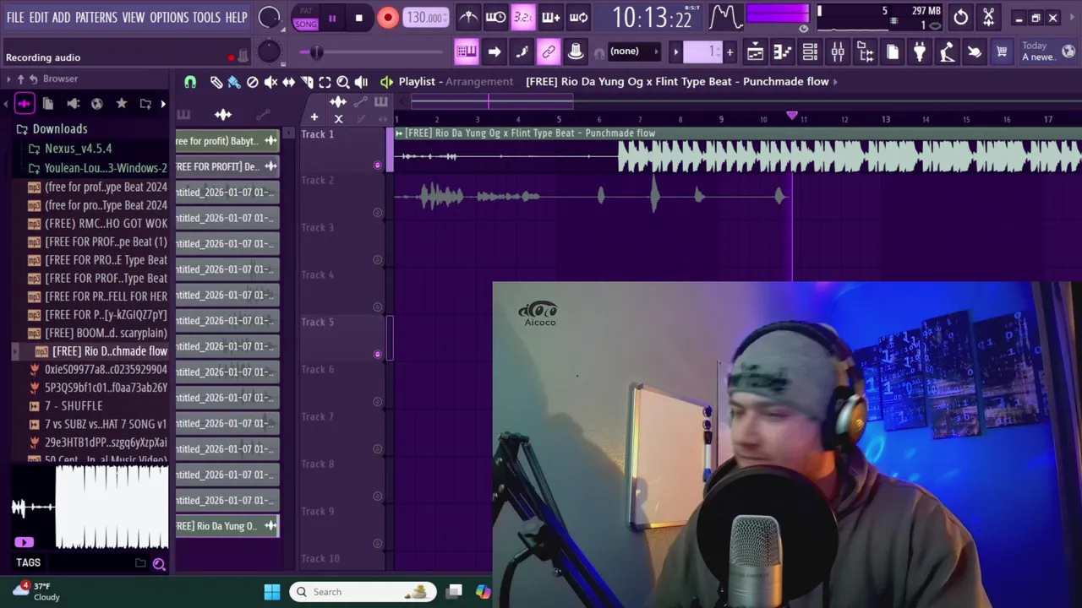This screenshot has width=1082, height=608.
Task: Open the Playlist view from toolbar
Action: tap(755, 52)
